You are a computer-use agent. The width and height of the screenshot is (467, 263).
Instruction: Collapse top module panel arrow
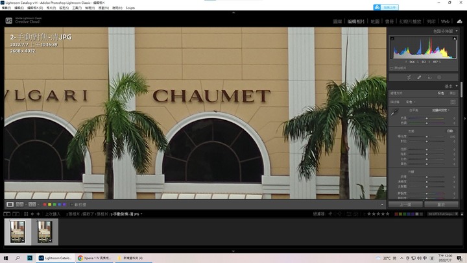(233, 12)
